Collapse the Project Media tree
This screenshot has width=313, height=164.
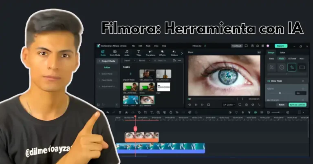pyautogui.click(x=99, y=61)
